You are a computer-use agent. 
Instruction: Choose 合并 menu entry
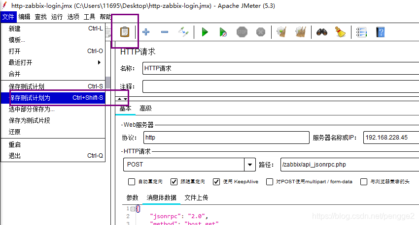53,74
